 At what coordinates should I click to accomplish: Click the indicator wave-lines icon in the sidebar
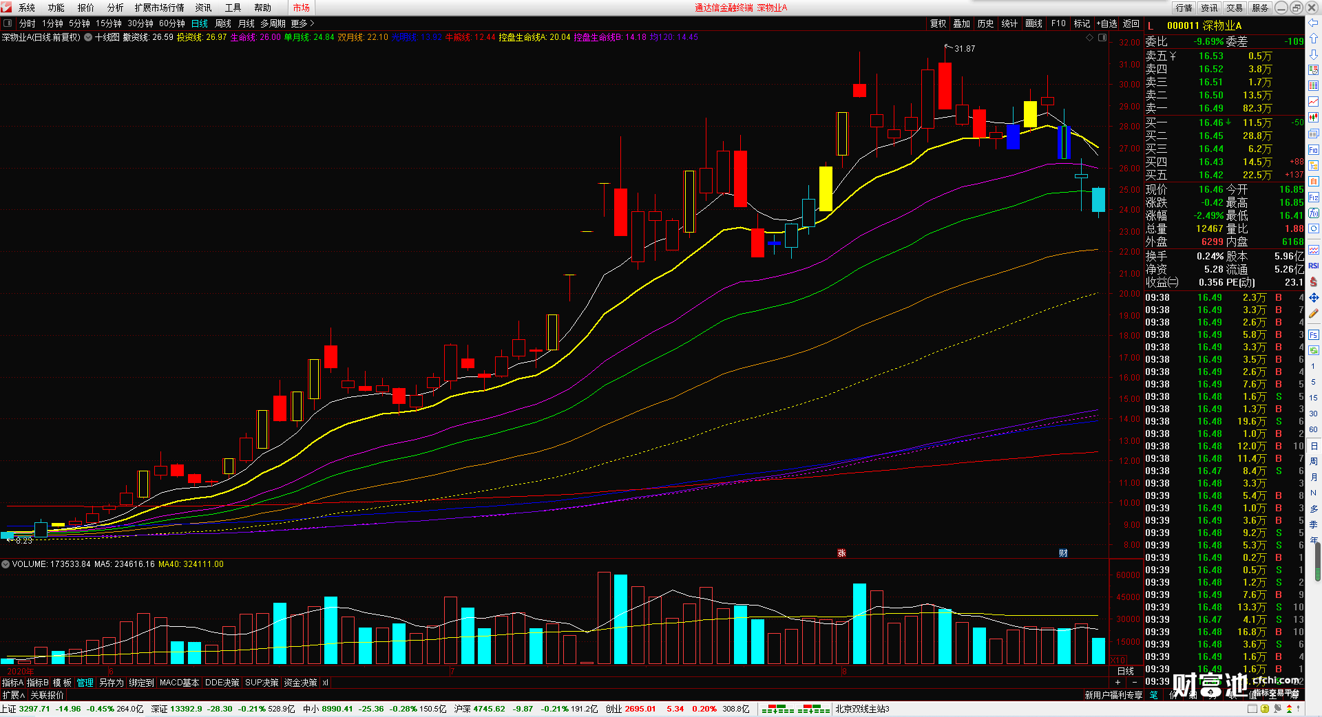coord(1313,250)
